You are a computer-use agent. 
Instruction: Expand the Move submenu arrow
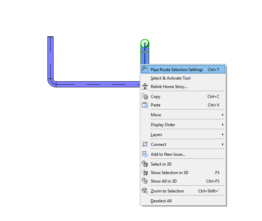(x=222, y=115)
